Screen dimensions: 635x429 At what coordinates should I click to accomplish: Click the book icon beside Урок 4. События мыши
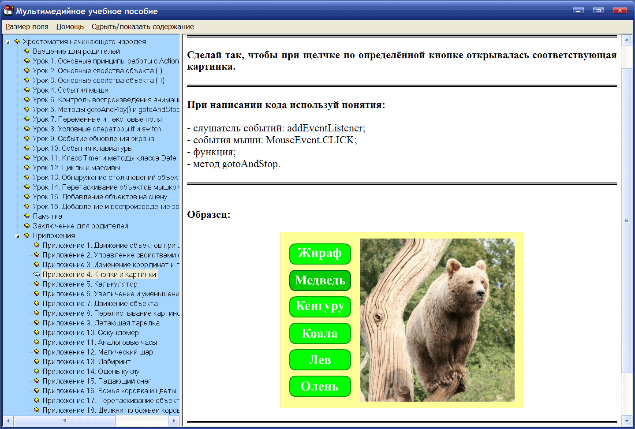27,90
